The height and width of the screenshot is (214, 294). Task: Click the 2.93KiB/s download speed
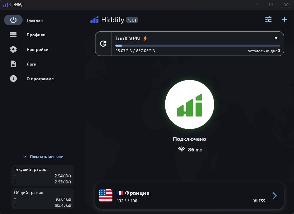tap(63, 182)
